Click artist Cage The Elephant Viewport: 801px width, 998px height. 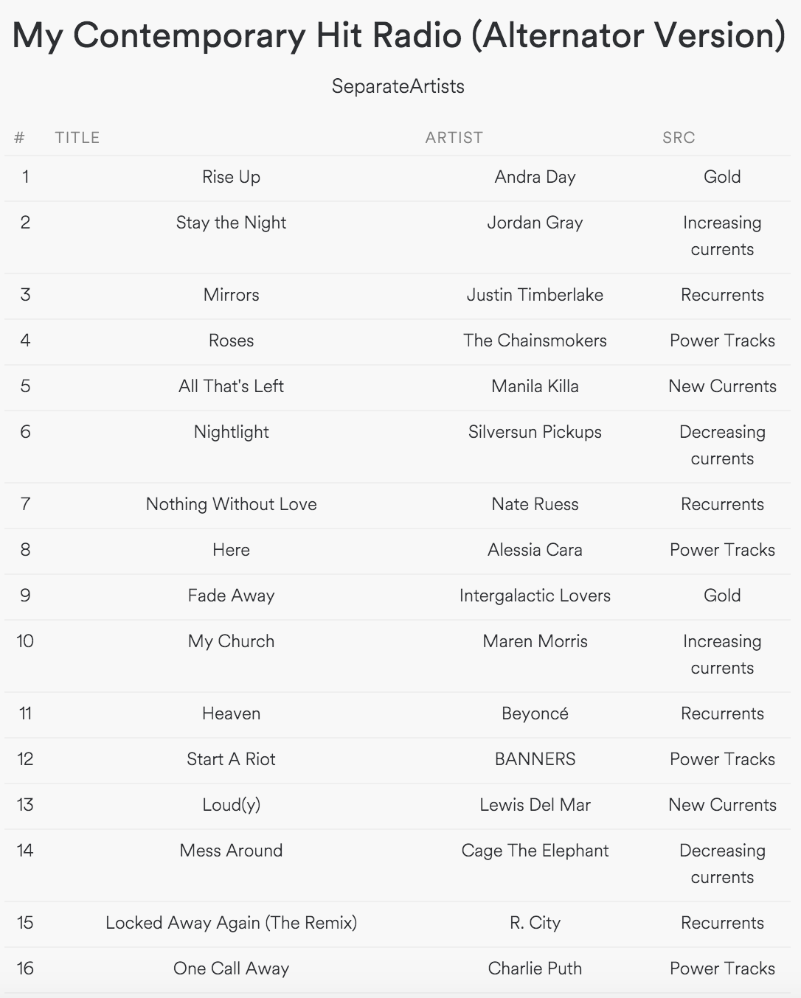tap(535, 851)
